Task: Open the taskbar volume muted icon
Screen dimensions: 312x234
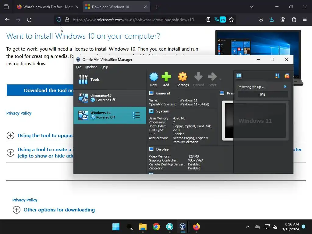Action: [275, 227]
